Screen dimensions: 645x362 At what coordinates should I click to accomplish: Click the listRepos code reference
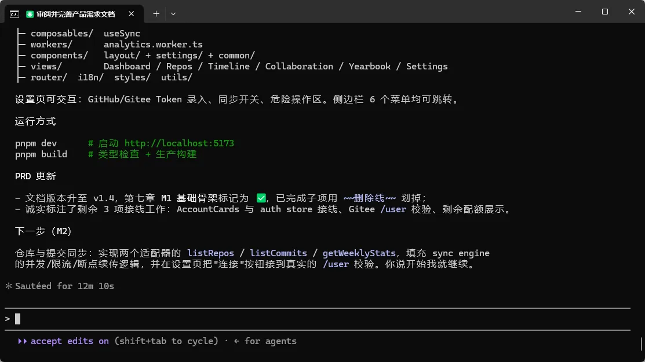[x=210, y=253]
